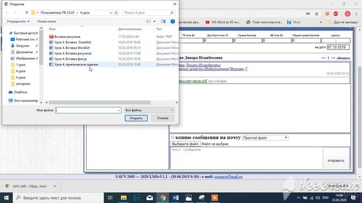Select file Урок 4. Вставка SmartArt
Viewport: 362px width, 203px height.
pos(72,42)
